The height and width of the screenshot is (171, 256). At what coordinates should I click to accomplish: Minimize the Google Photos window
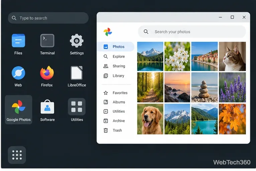point(221,17)
